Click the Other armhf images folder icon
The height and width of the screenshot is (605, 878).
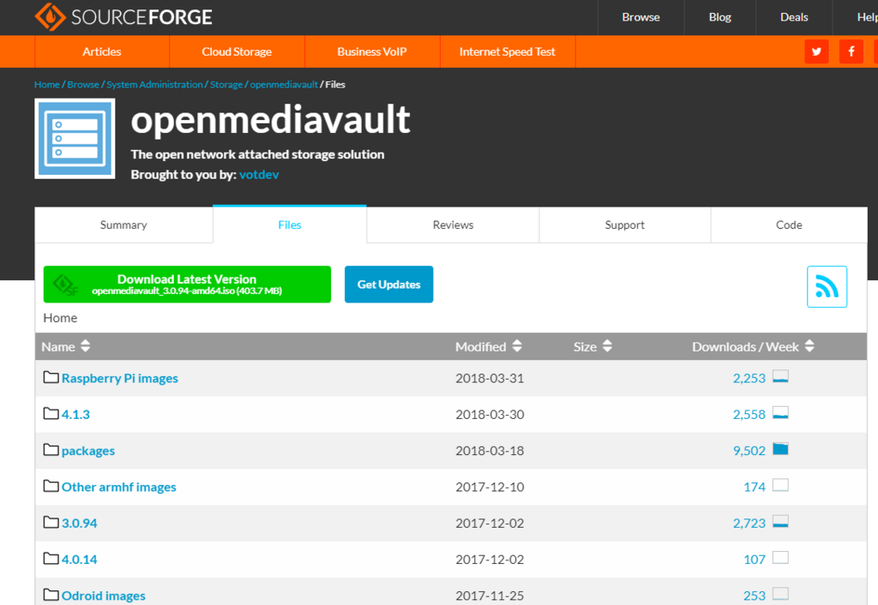pos(51,486)
